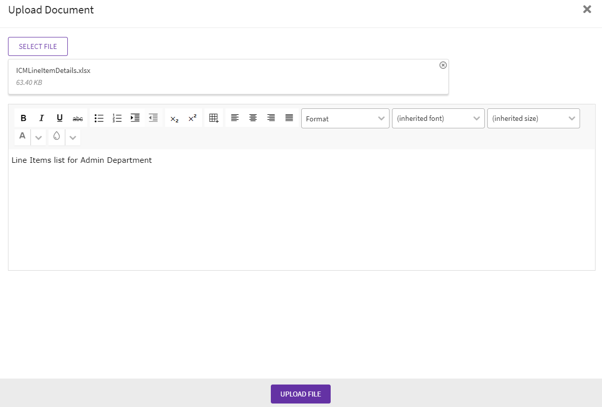Open the font color picker arrow
Viewport: 602px width, 407px height.
[x=38, y=137]
